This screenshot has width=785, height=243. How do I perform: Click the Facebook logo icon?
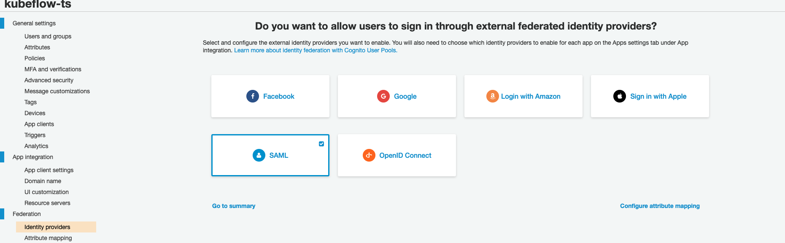[252, 96]
